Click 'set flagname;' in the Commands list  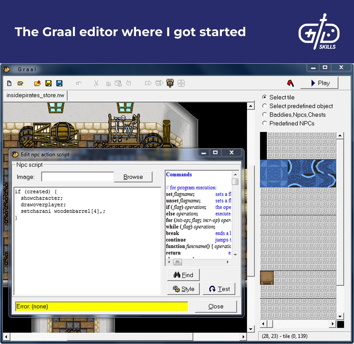tap(180, 194)
